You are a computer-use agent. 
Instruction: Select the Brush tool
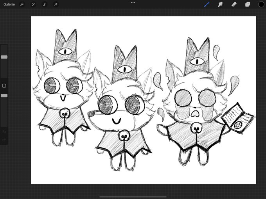207,4
